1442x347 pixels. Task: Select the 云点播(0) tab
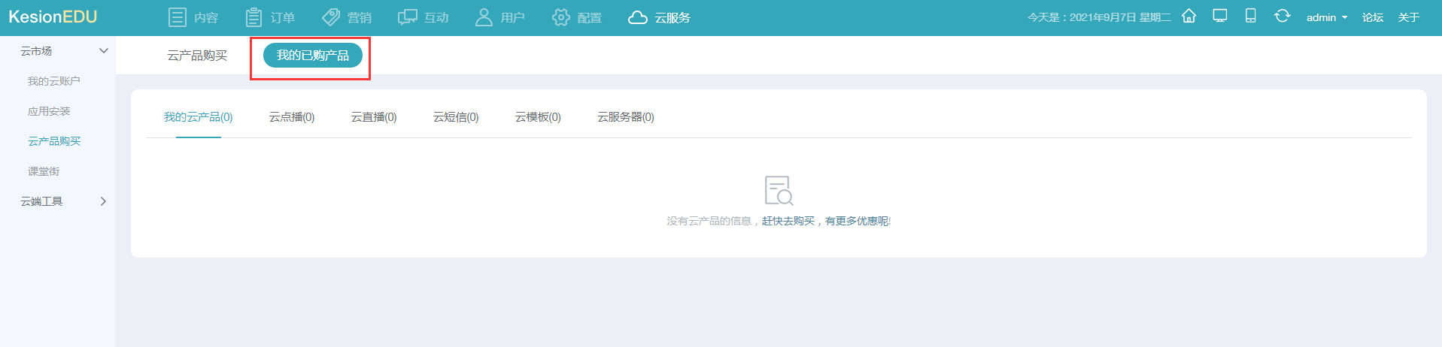coord(292,117)
